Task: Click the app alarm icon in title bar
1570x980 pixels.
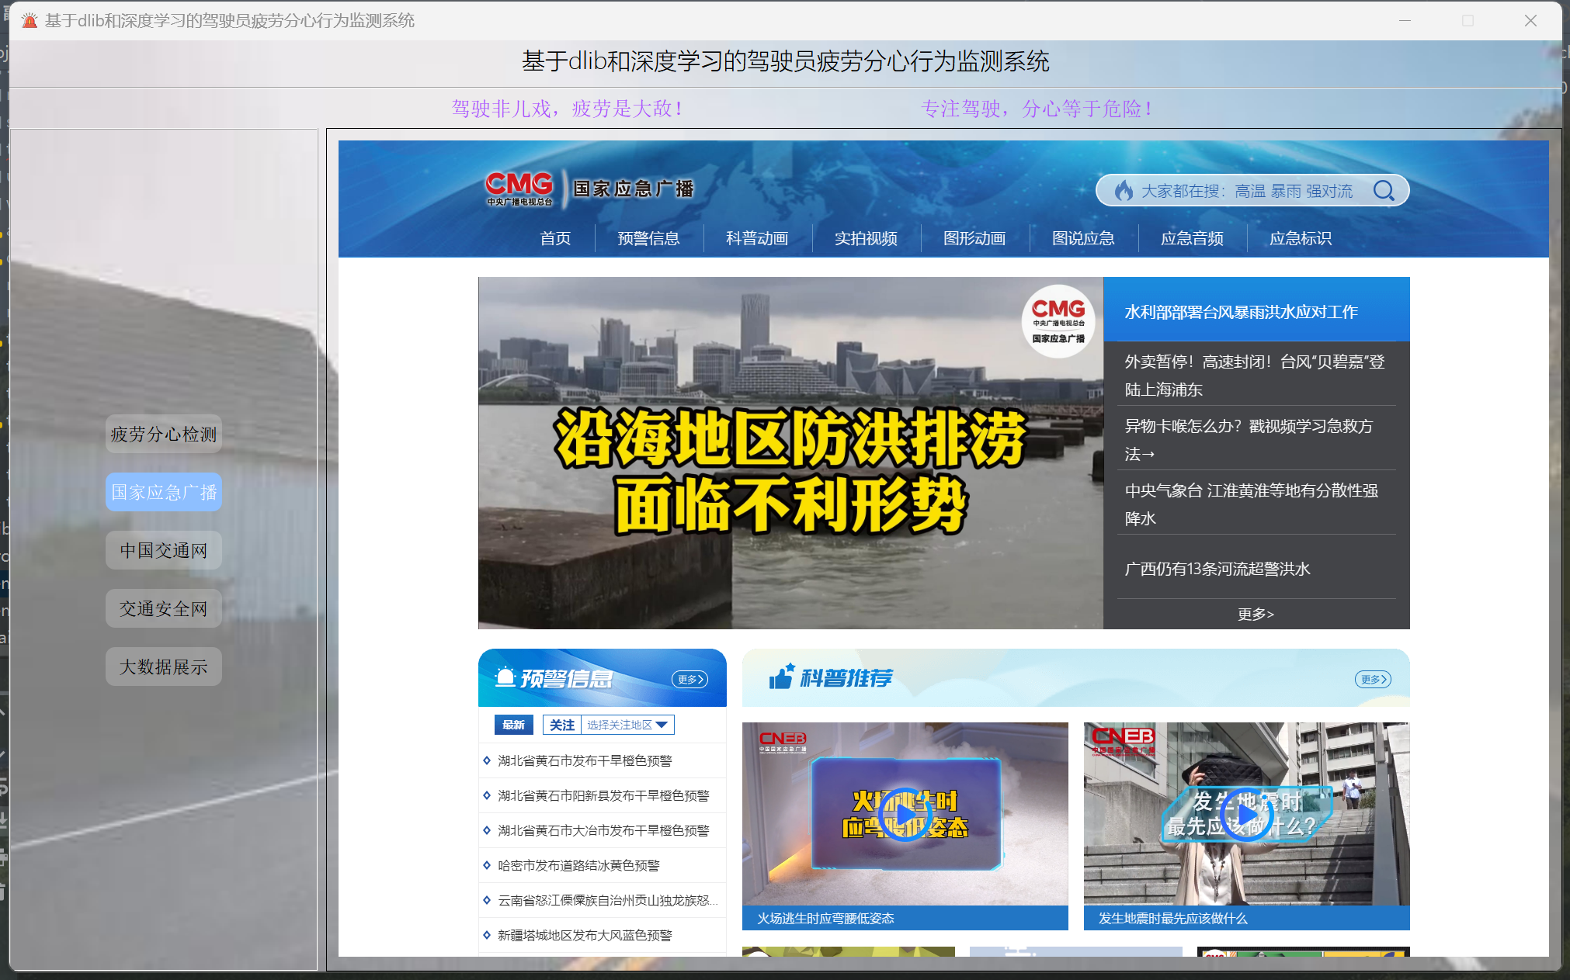Action: pos(30,20)
